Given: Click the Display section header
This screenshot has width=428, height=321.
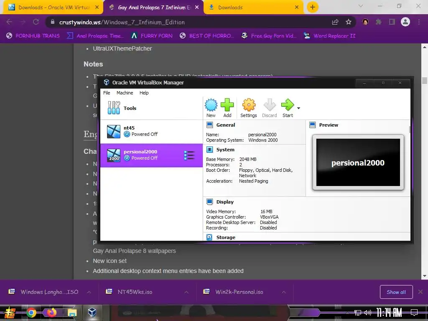Looking at the screenshot, I should point(225,202).
